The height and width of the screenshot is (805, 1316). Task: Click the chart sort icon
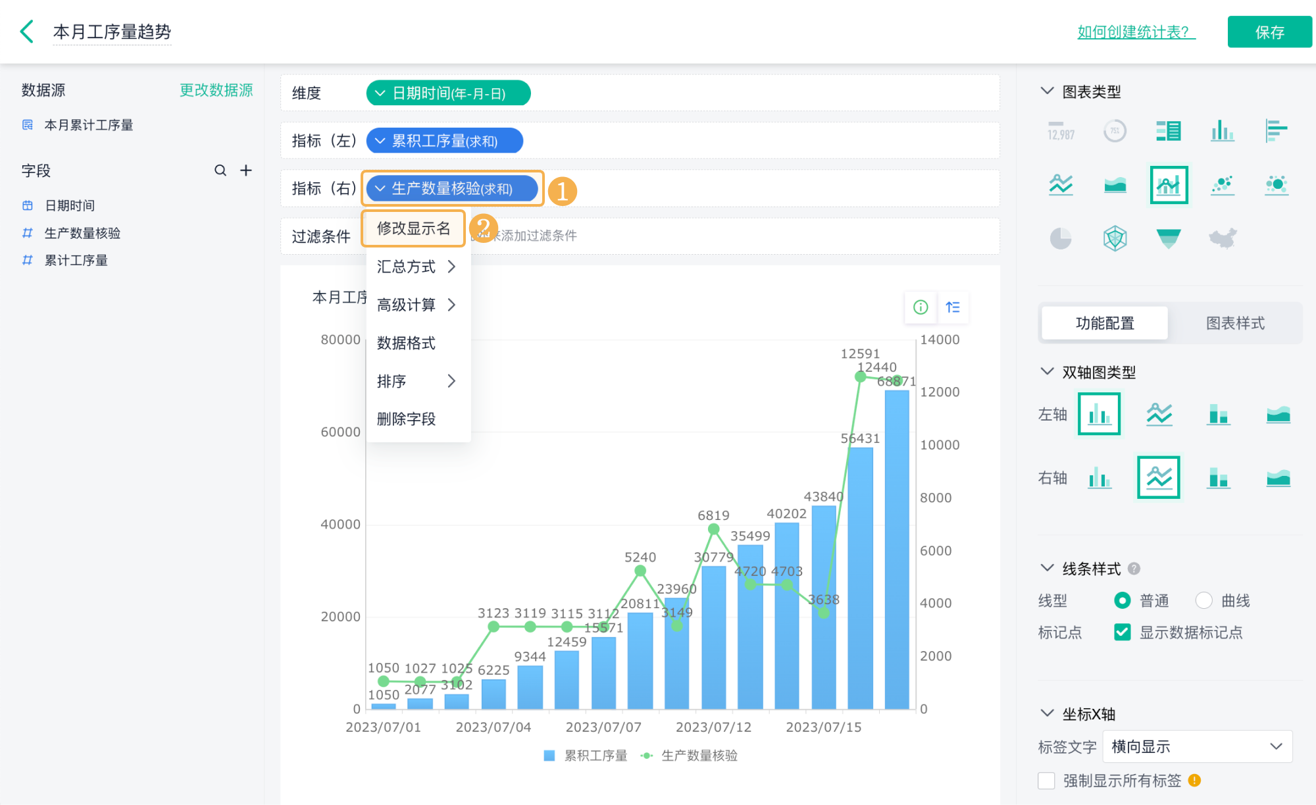pyautogui.click(x=953, y=307)
